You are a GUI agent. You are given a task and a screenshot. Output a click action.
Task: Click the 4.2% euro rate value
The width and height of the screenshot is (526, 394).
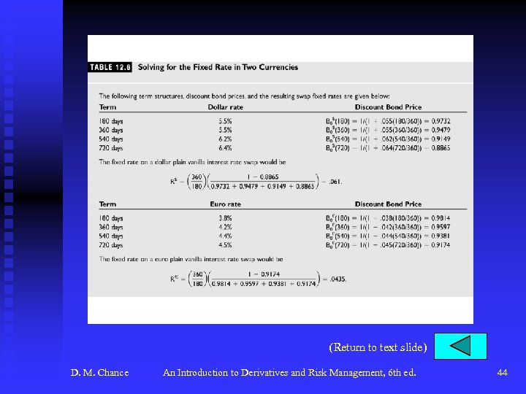click(x=225, y=227)
